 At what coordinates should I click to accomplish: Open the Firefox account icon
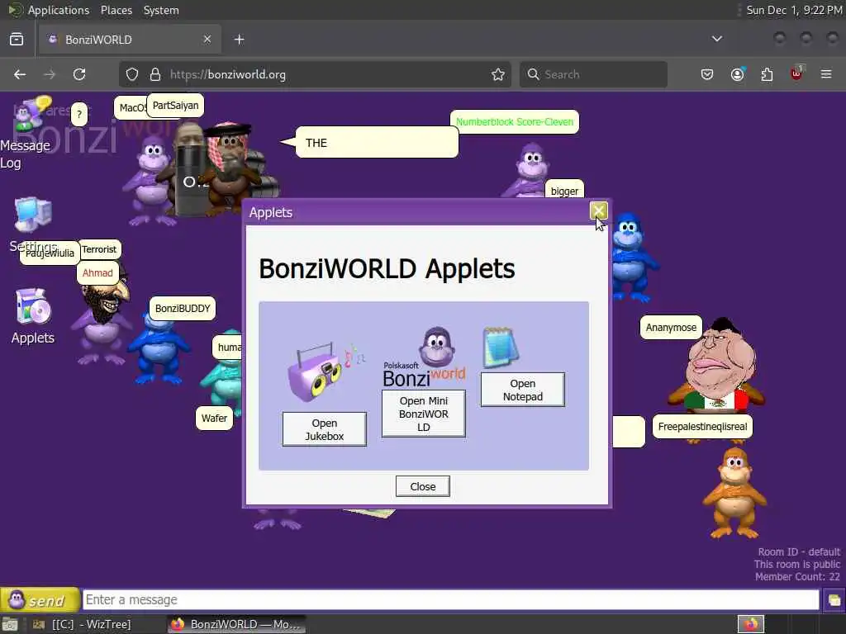pyautogui.click(x=738, y=74)
